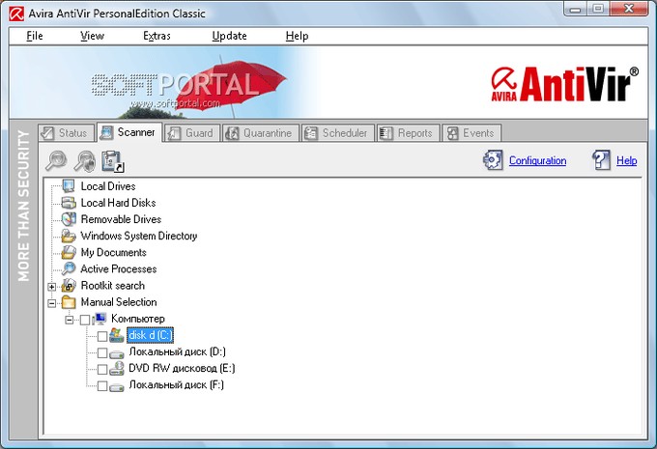
Task: Enable the DVD RW дисковод (E:) checkbox
Action: click(102, 370)
